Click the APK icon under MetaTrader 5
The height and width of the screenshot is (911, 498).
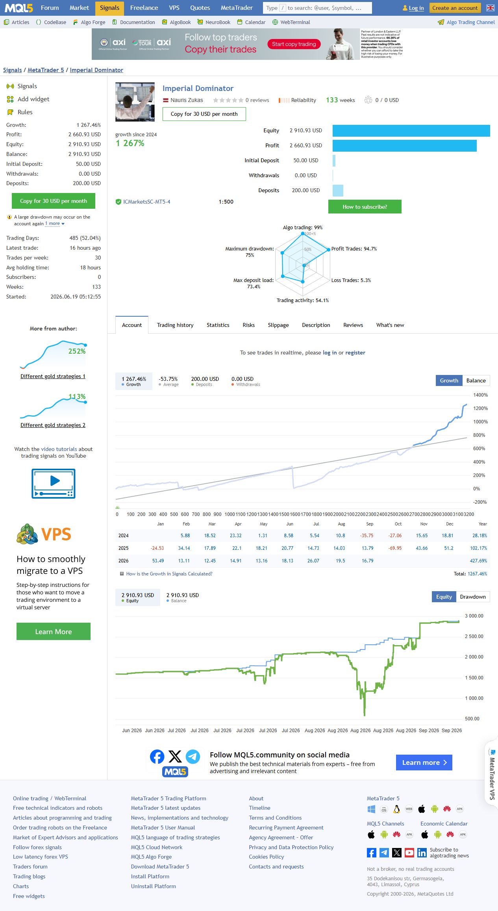[459, 809]
